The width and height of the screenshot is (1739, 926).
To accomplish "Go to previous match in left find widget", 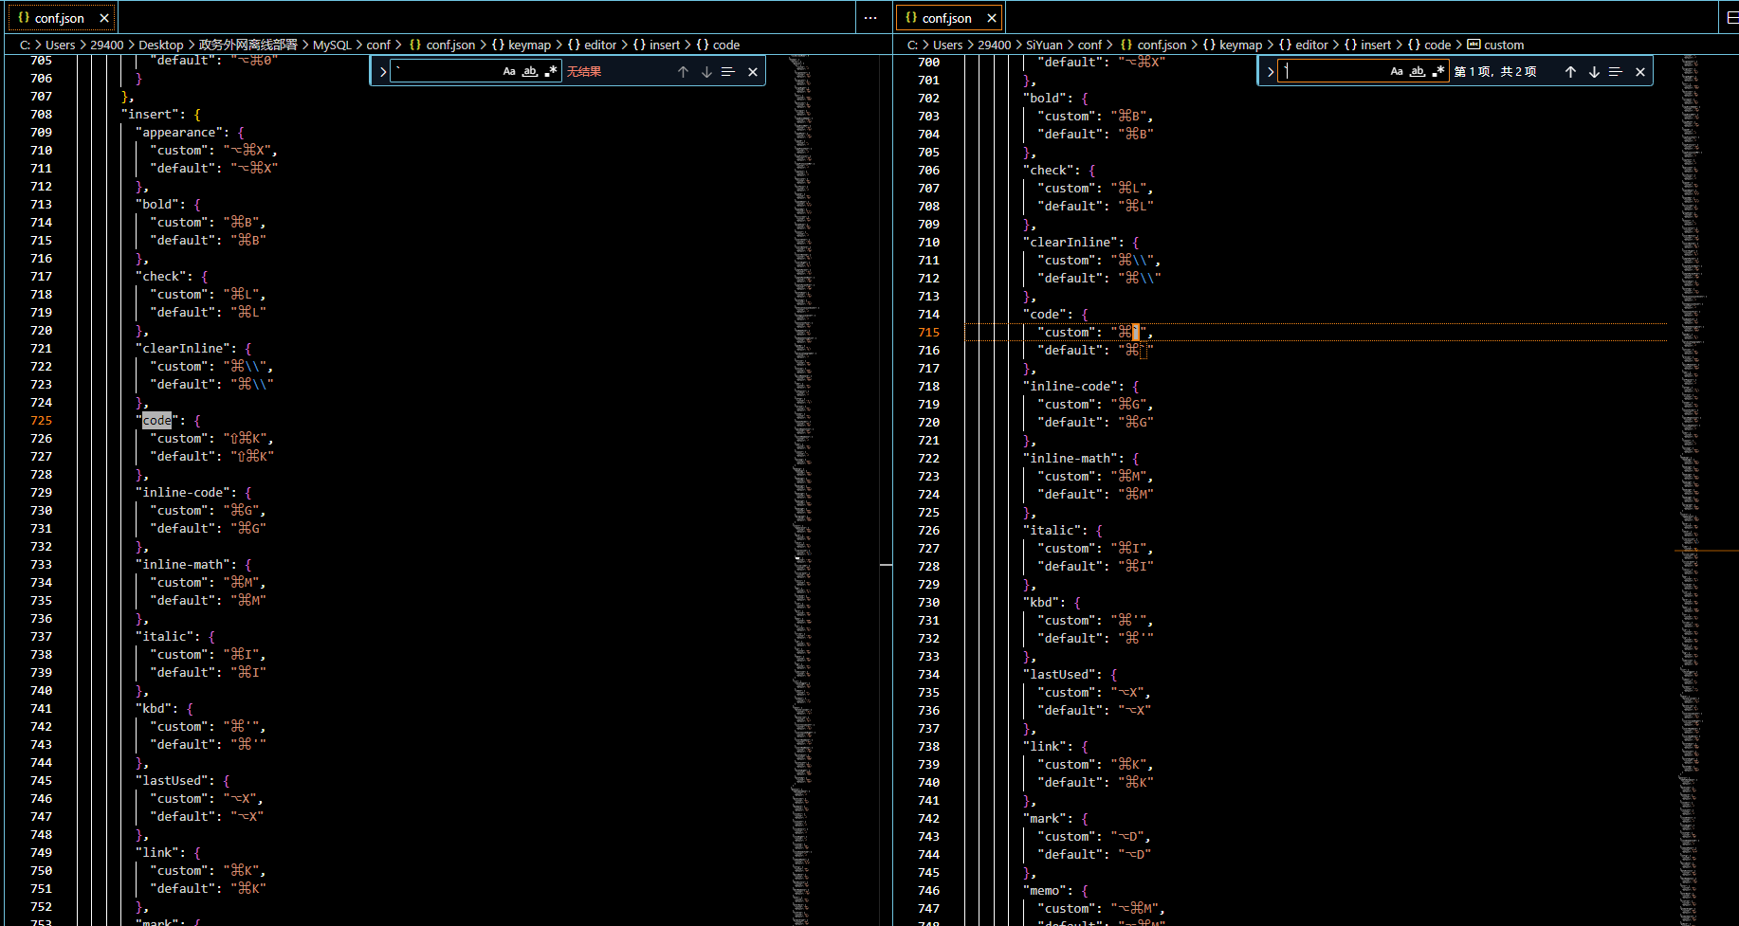I will click(683, 72).
